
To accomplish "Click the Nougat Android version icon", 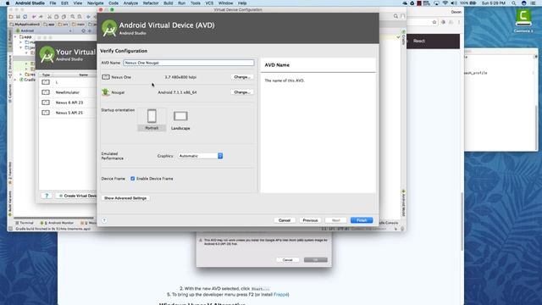I will 105,92.
